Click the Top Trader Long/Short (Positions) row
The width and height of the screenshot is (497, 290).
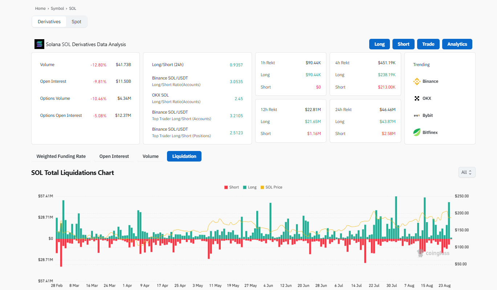coord(197,132)
